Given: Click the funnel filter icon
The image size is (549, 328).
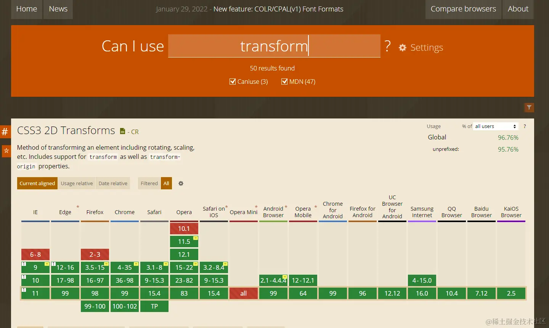Looking at the screenshot, I should (x=529, y=107).
